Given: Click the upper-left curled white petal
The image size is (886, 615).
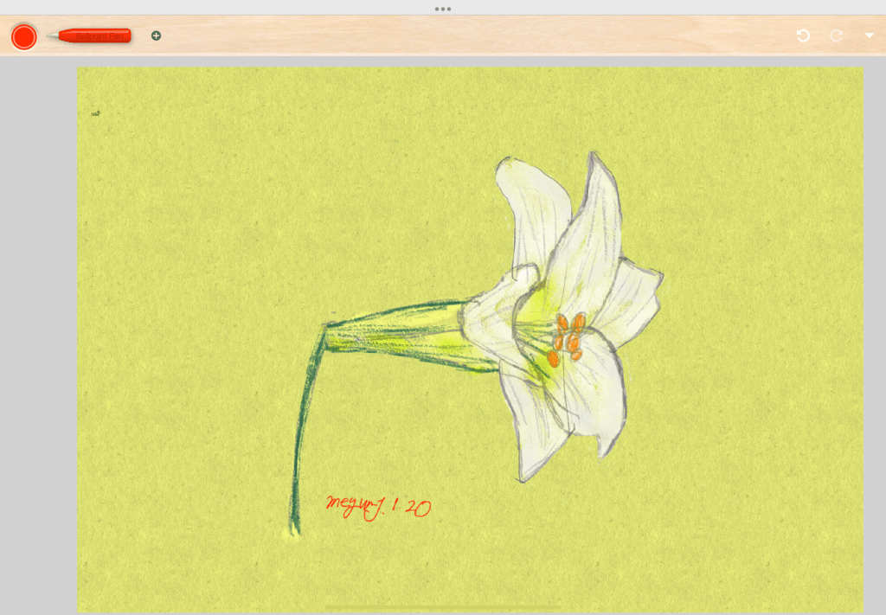Looking at the screenshot, I should point(528,208).
